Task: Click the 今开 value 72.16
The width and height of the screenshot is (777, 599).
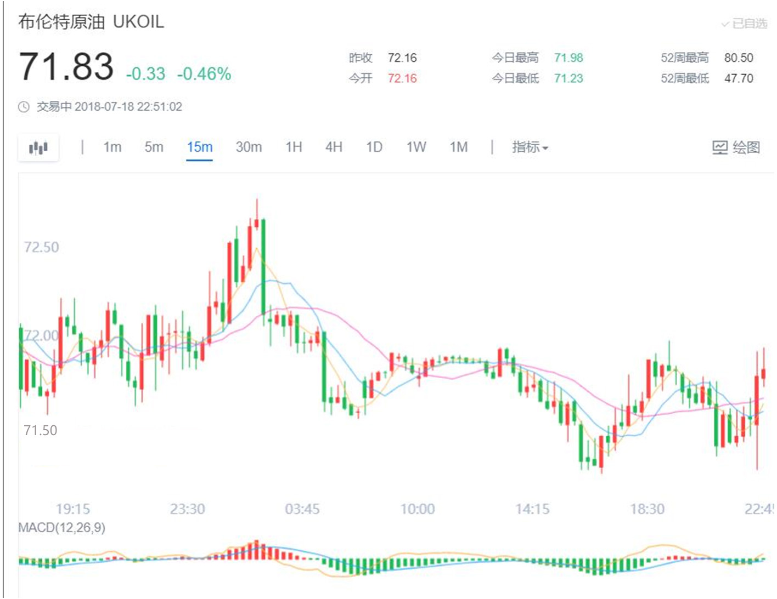Action: click(402, 78)
